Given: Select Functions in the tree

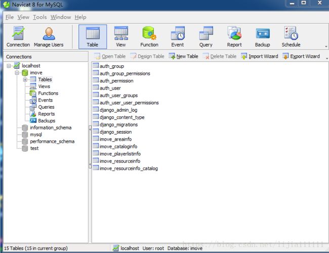Looking at the screenshot, I should point(48,93).
